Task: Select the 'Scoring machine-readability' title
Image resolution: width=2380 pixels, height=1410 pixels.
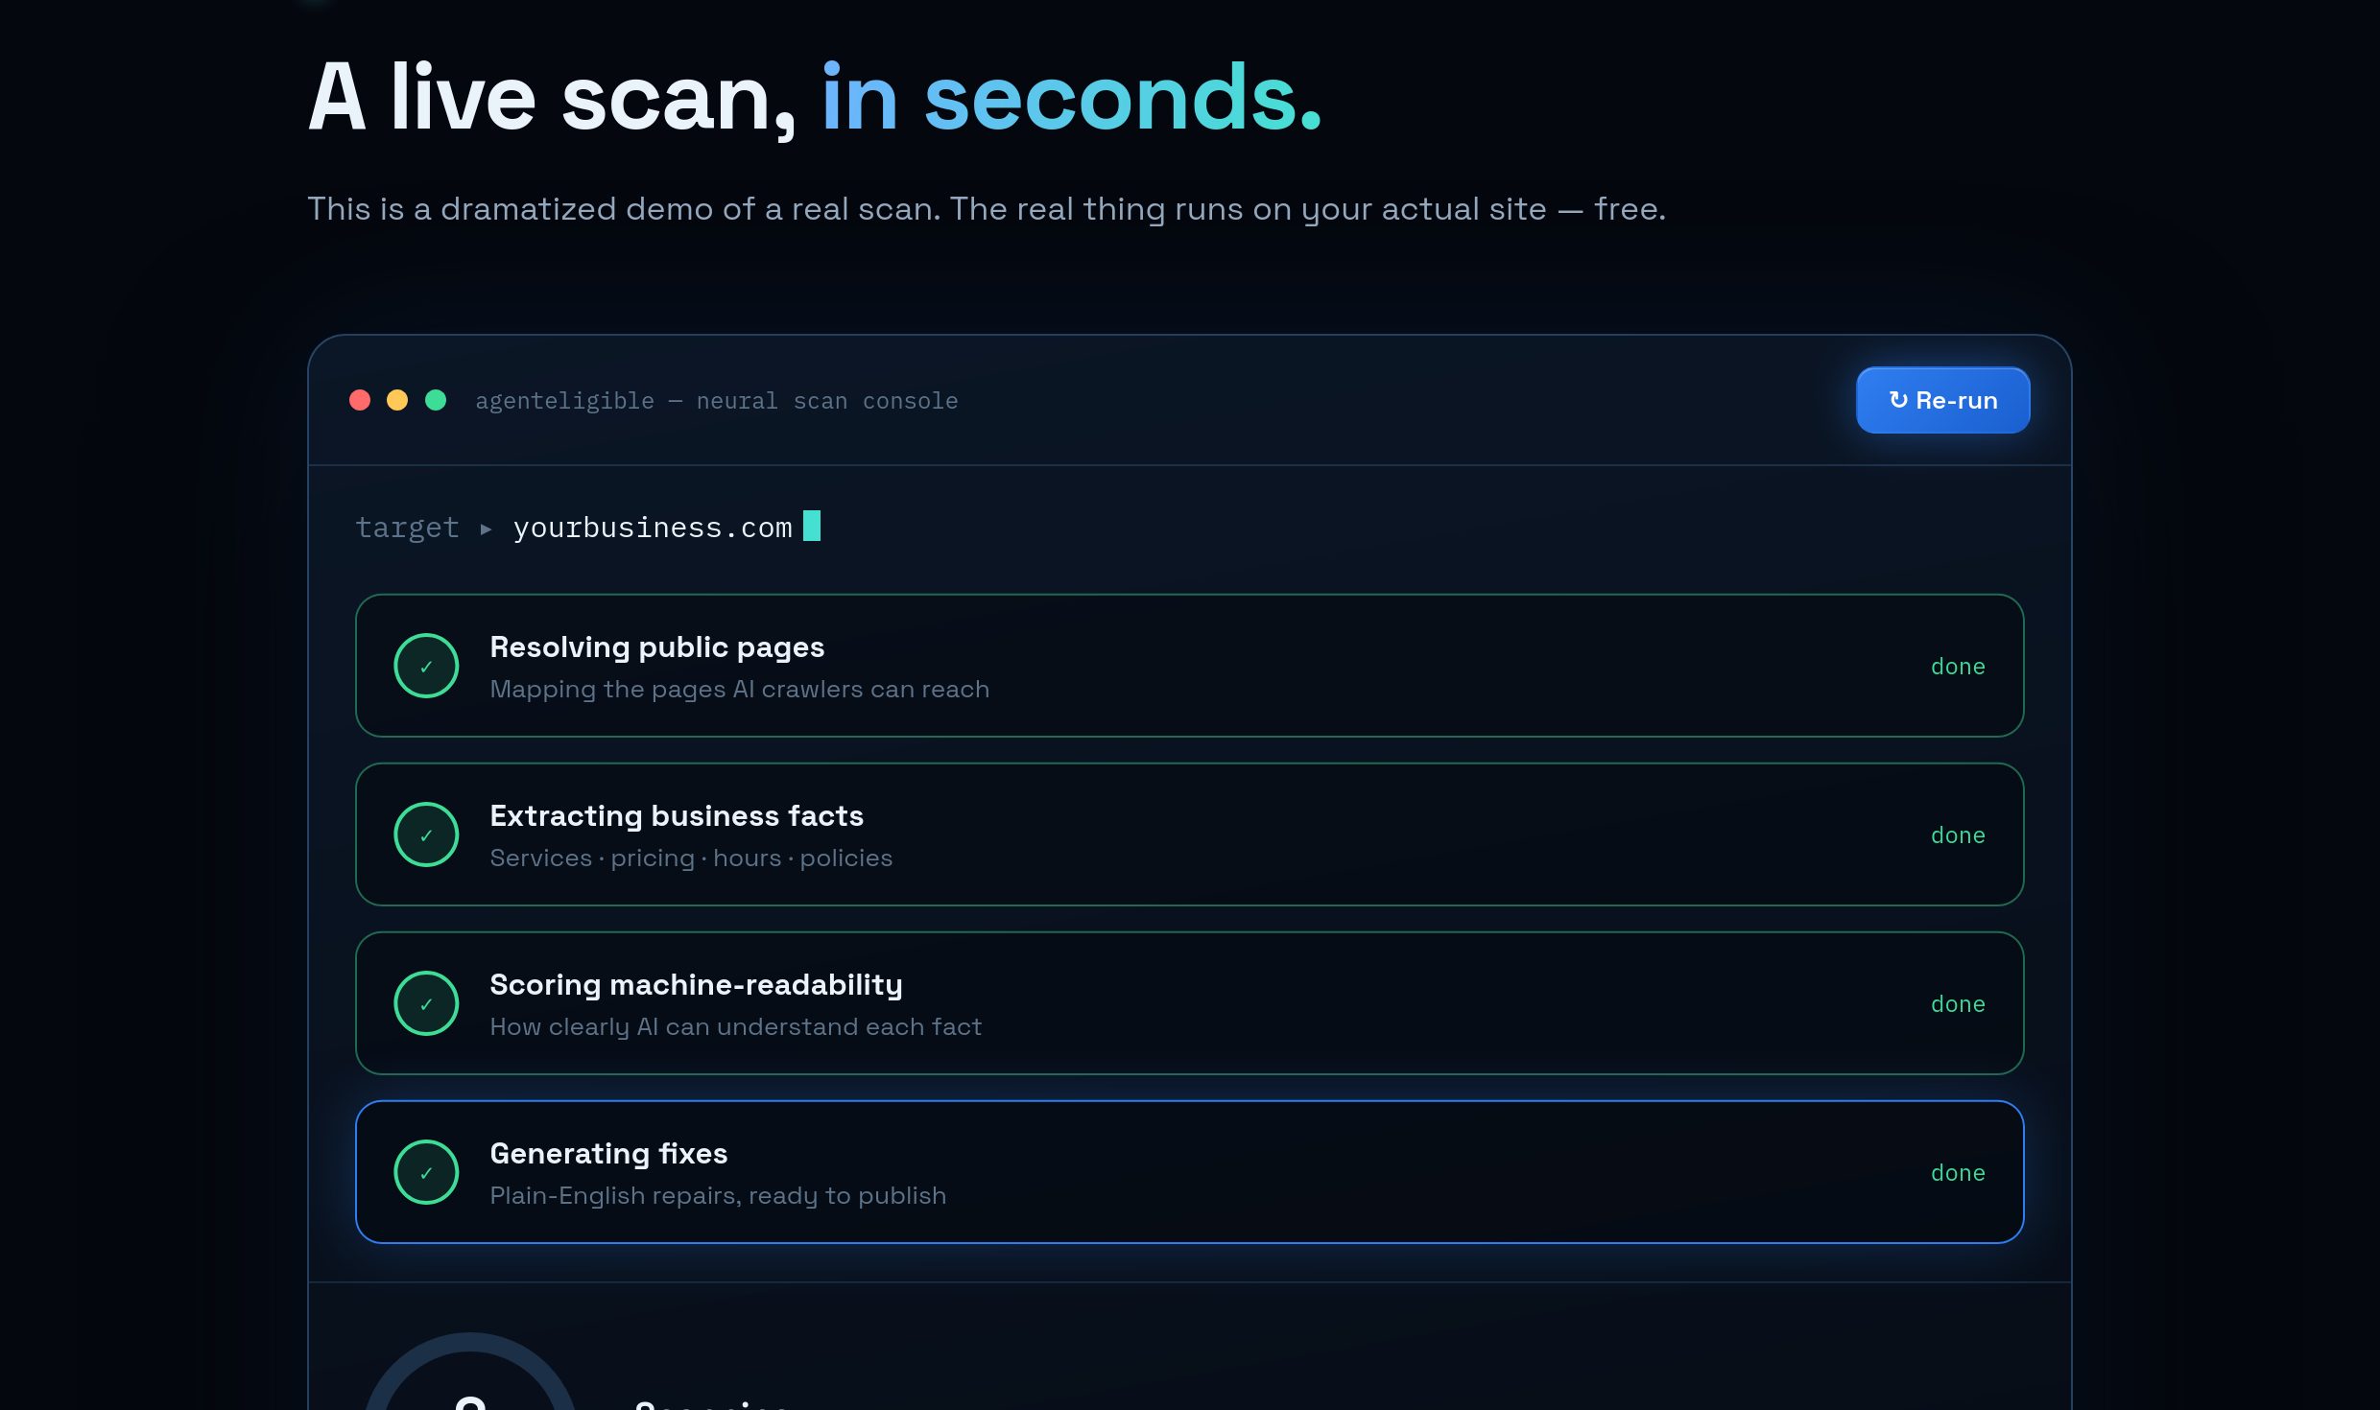Action: coord(697,985)
